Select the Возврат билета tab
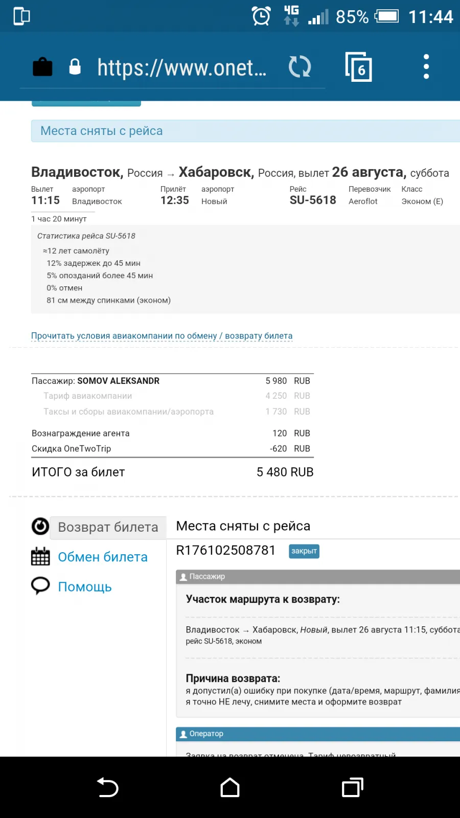Viewport: 460px width, 818px height. pos(108,528)
